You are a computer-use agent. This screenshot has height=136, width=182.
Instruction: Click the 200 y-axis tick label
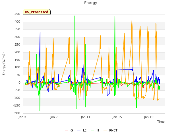[x=17, y=52]
